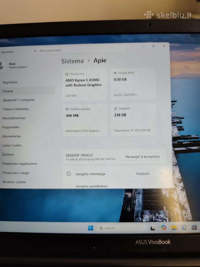Go back to Sistema via breadcrumb

click(73, 61)
